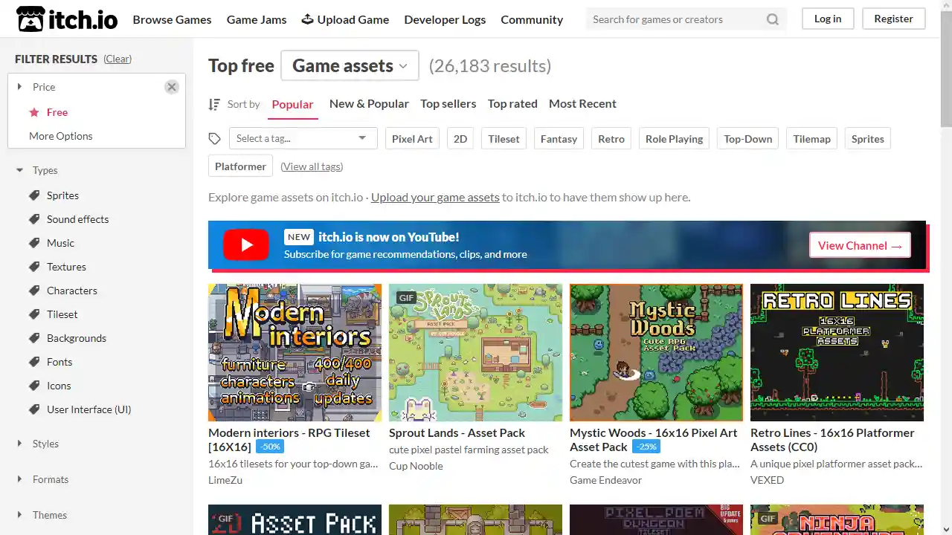
Task: Filter results by Sound effects type
Action: [x=77, y=219]
